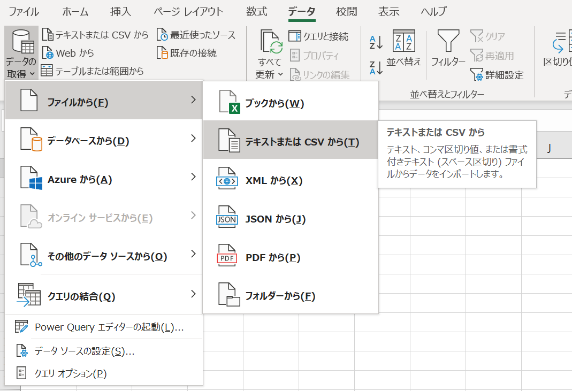Choose フォルダーから(F) in the submenu

click(x=291, y=294)
